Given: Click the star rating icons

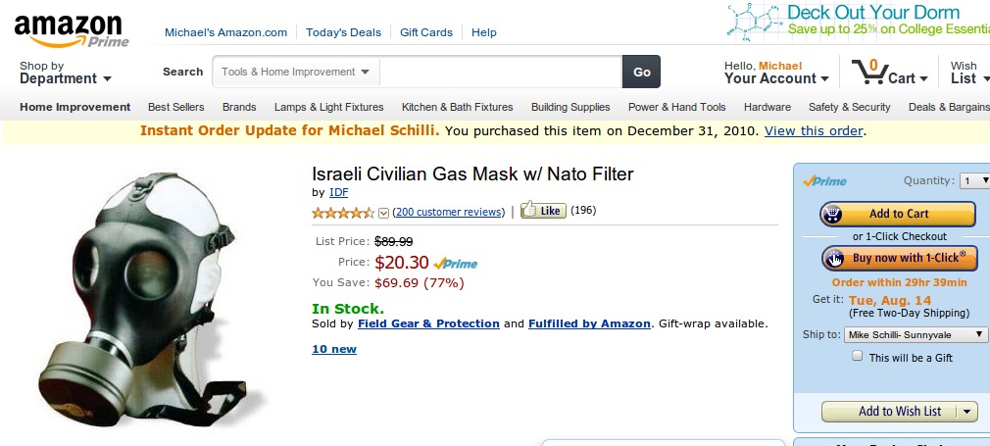Looking at the screenshot, I should click(x=343, y=212).
